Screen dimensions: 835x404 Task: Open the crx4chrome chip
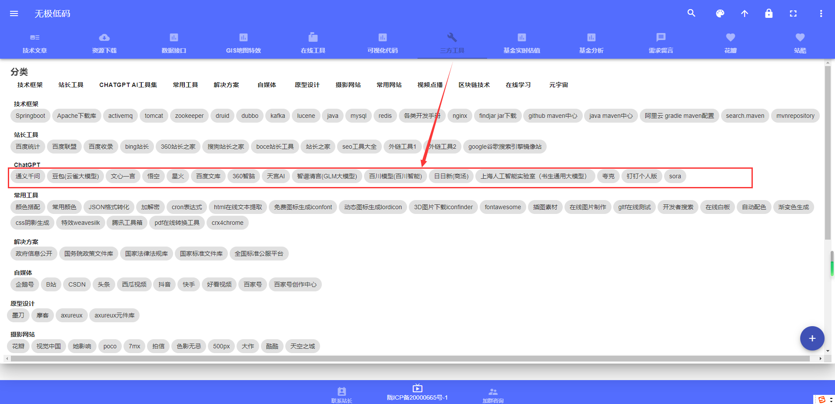click(x=227, y=223)
